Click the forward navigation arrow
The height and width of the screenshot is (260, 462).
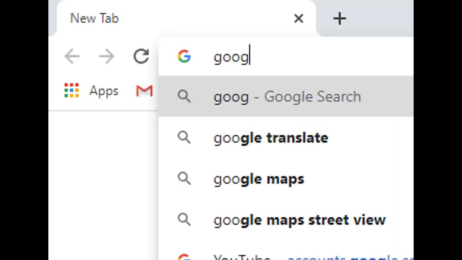click(106, 57)
